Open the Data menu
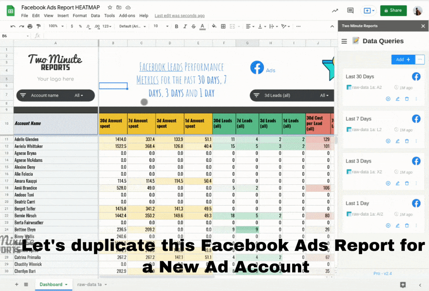This screenshot has height=291, width=429. tap(95, 16)
